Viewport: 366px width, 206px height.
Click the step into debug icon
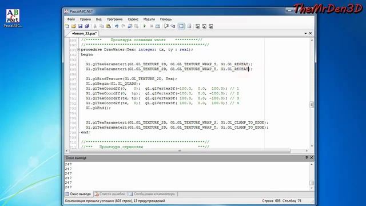(173, 26)
